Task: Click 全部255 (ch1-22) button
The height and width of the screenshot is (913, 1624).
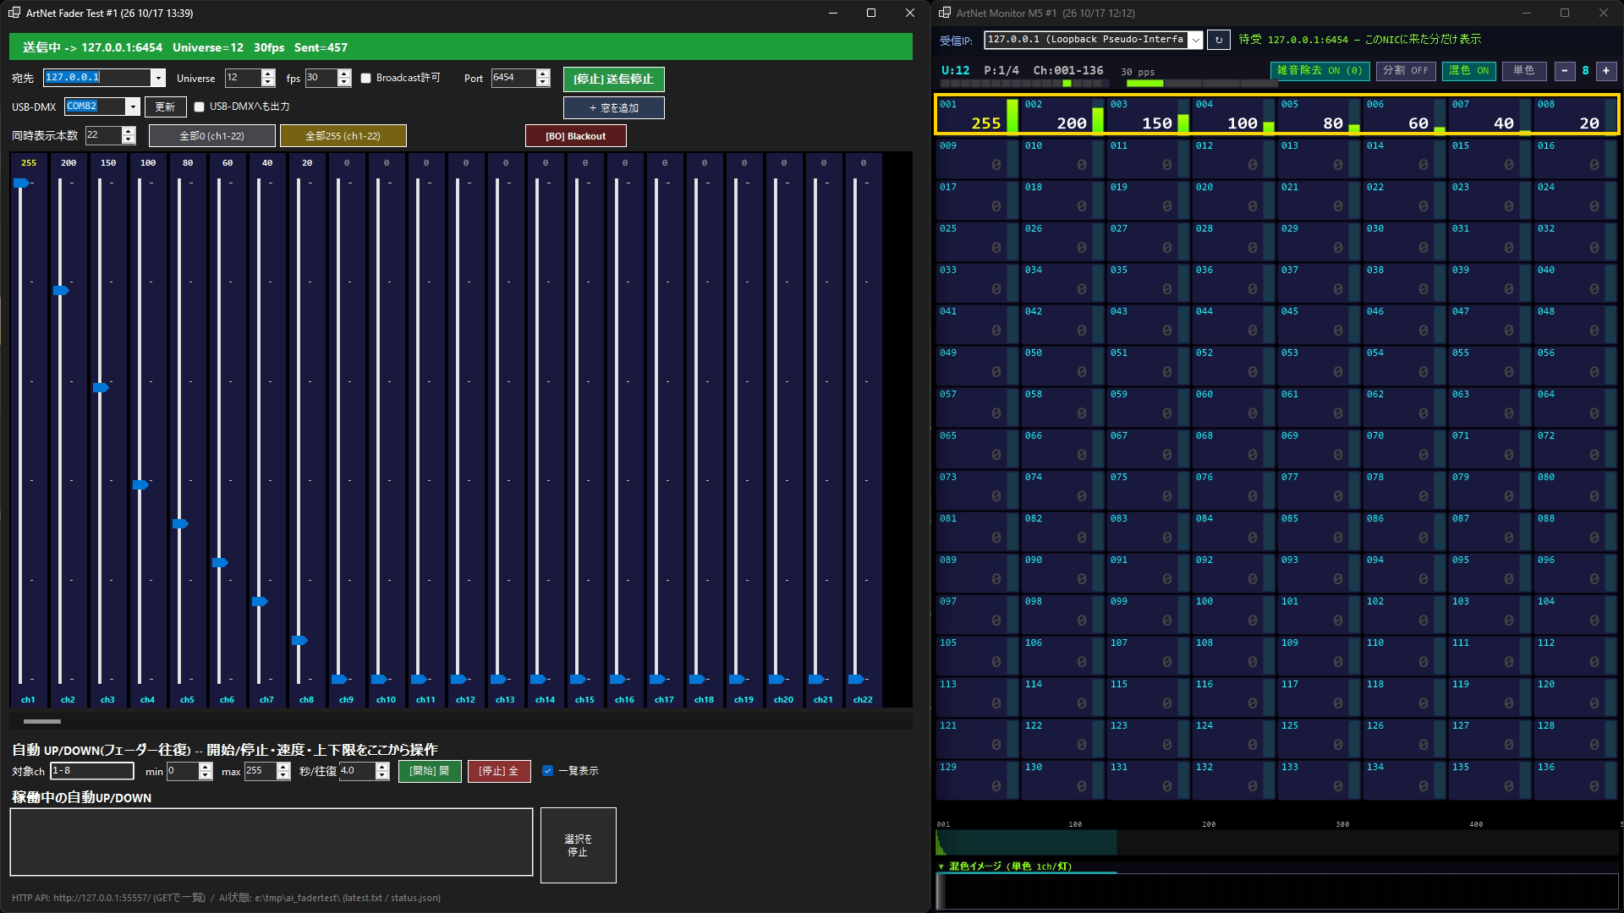Action: [343, 136]
